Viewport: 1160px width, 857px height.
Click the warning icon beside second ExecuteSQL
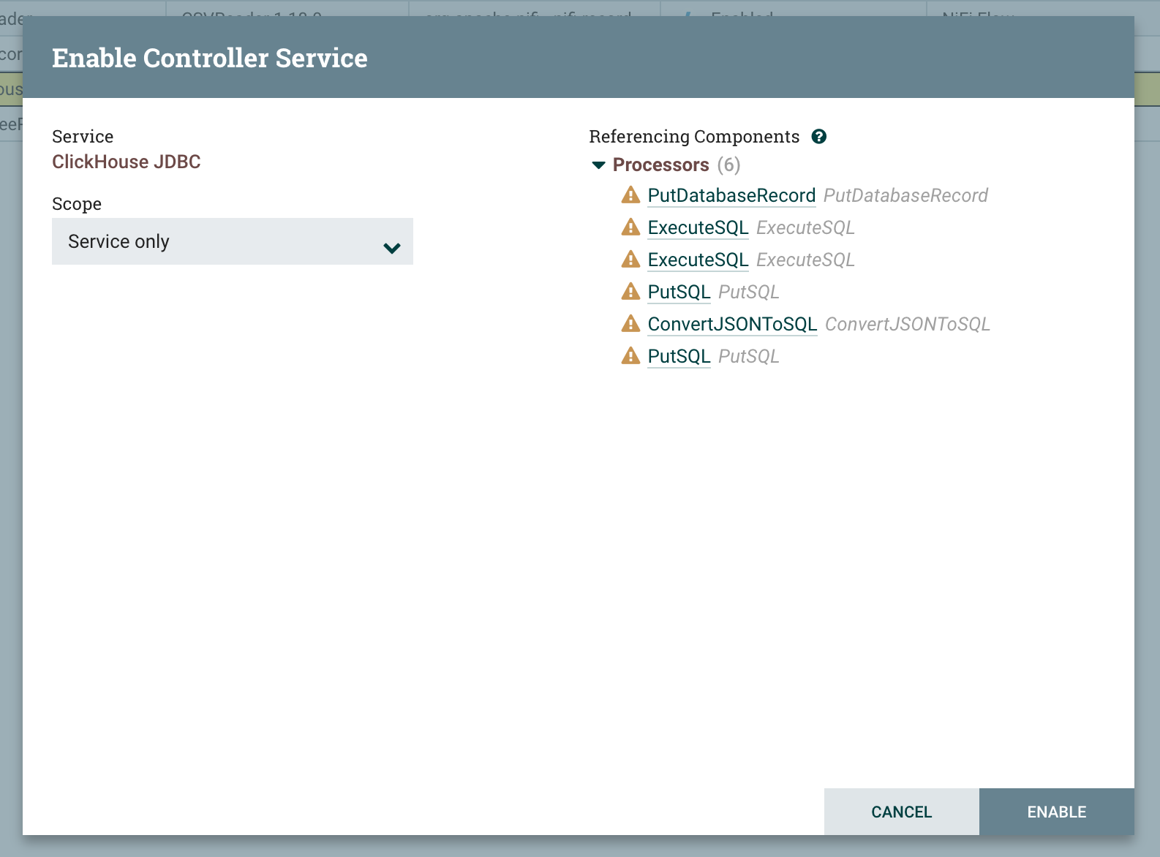(630, 260)
